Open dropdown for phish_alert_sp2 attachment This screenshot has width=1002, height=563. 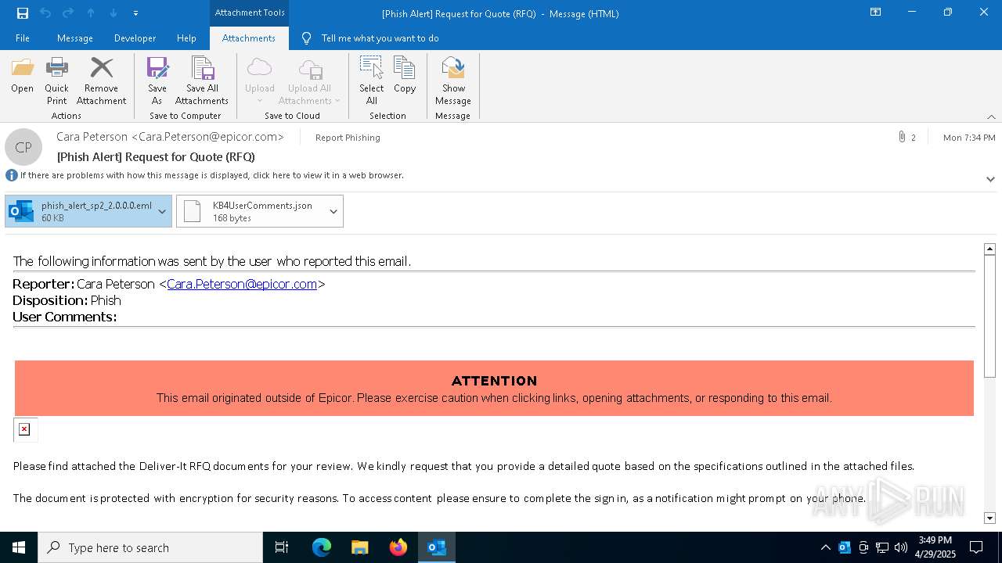click(x=162, y=211)
